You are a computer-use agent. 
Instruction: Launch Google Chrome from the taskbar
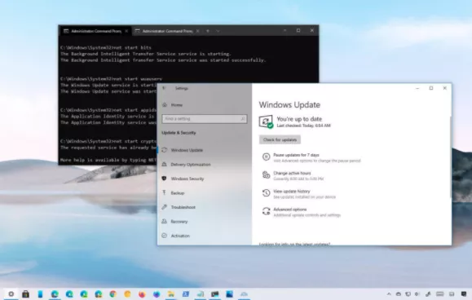pos(112,294)
